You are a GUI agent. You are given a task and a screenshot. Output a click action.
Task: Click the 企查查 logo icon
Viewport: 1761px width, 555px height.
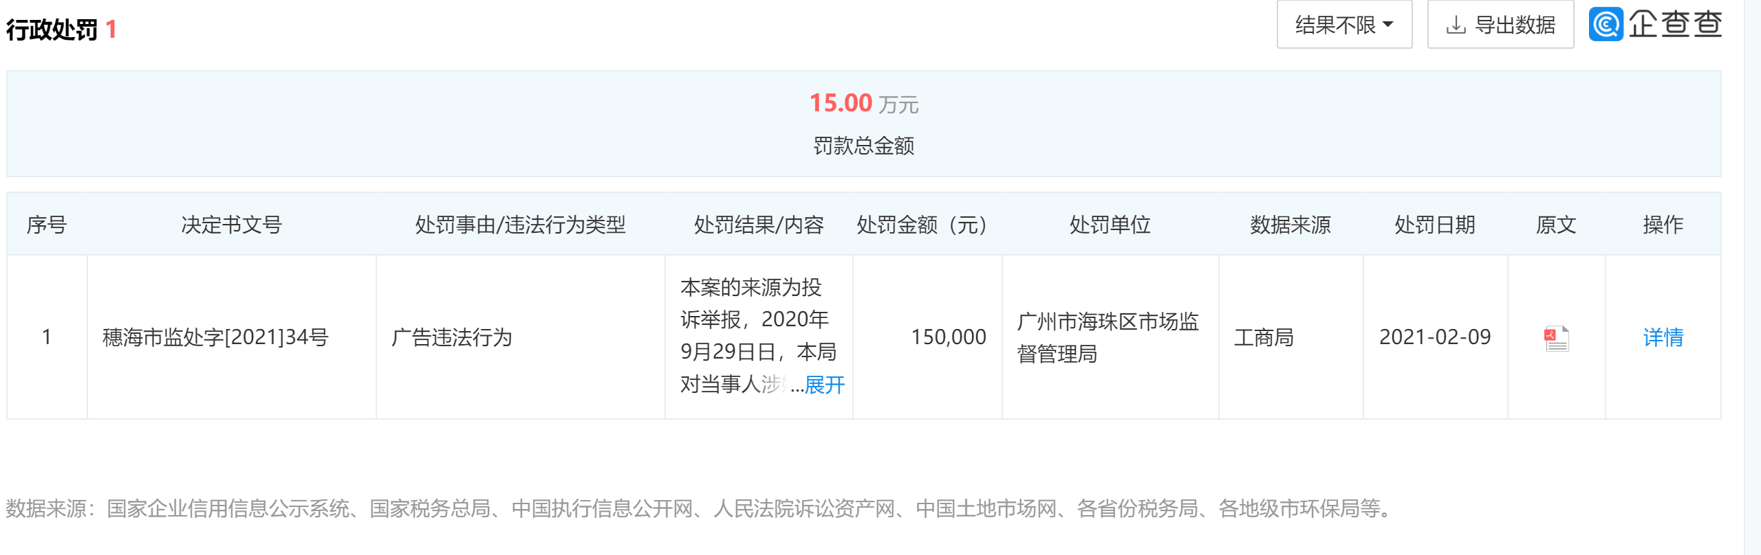[x=1606, y=25]
